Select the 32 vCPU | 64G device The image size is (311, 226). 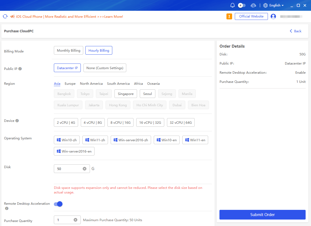tap(181, 122)
